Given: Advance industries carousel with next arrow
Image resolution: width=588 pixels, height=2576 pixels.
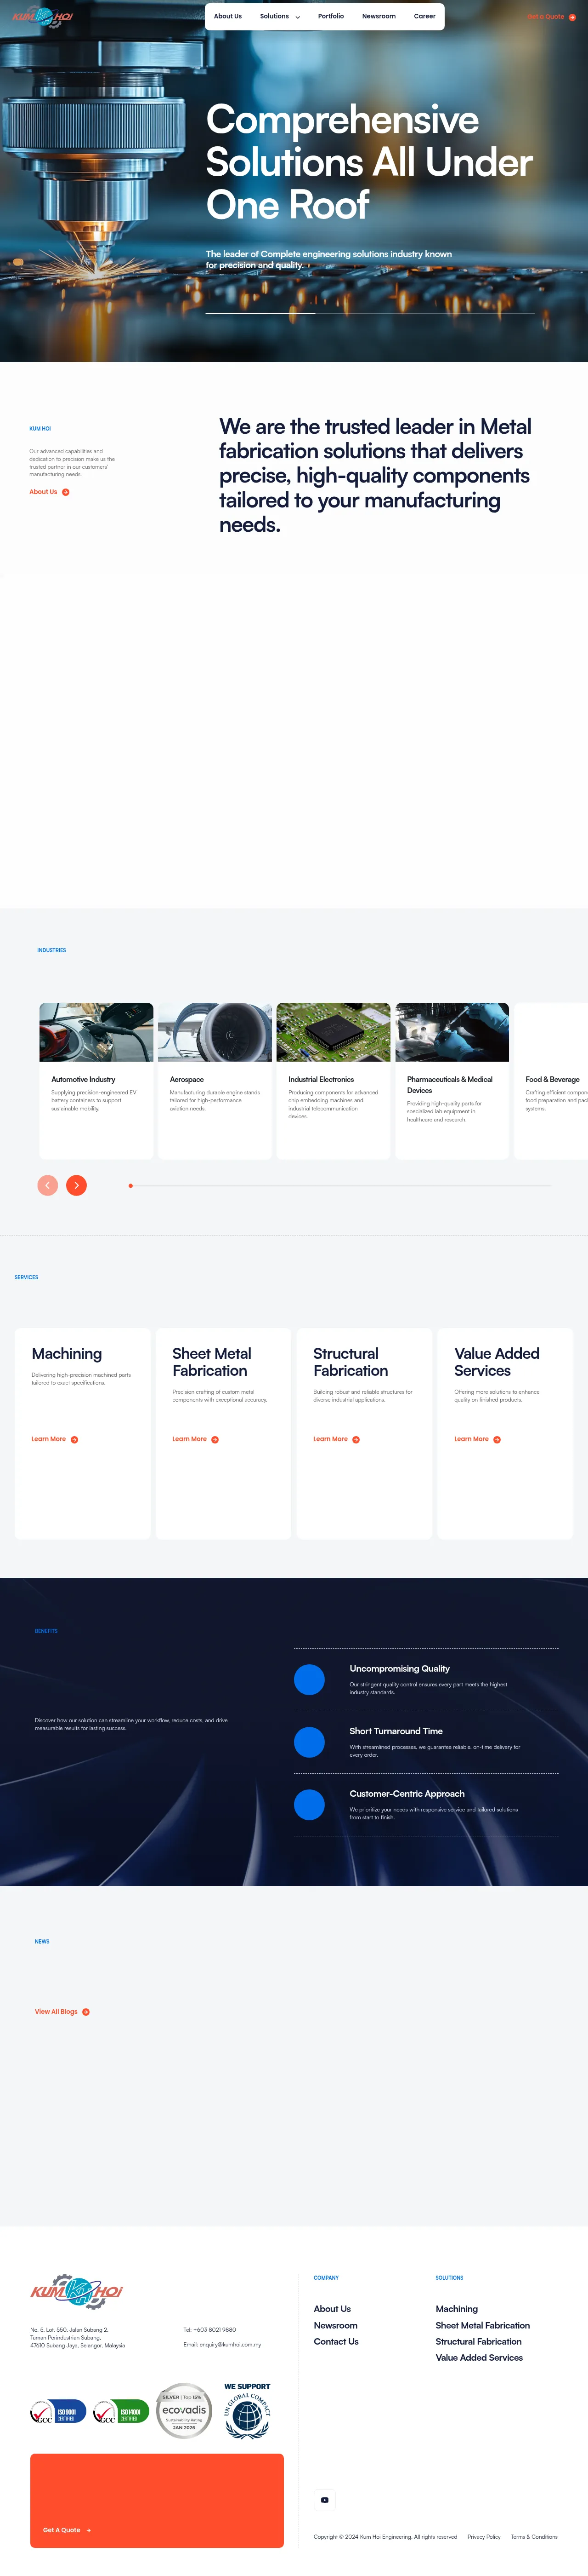Looking at the screenshot, I should [76, 1185].
